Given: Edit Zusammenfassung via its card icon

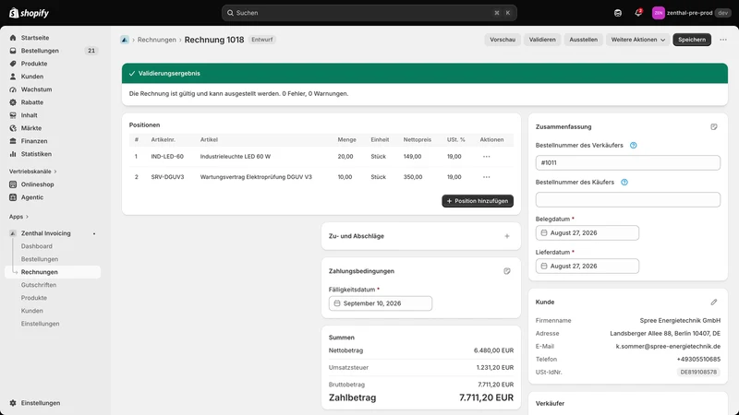Looking at the screenshot, I should (714, 126).
